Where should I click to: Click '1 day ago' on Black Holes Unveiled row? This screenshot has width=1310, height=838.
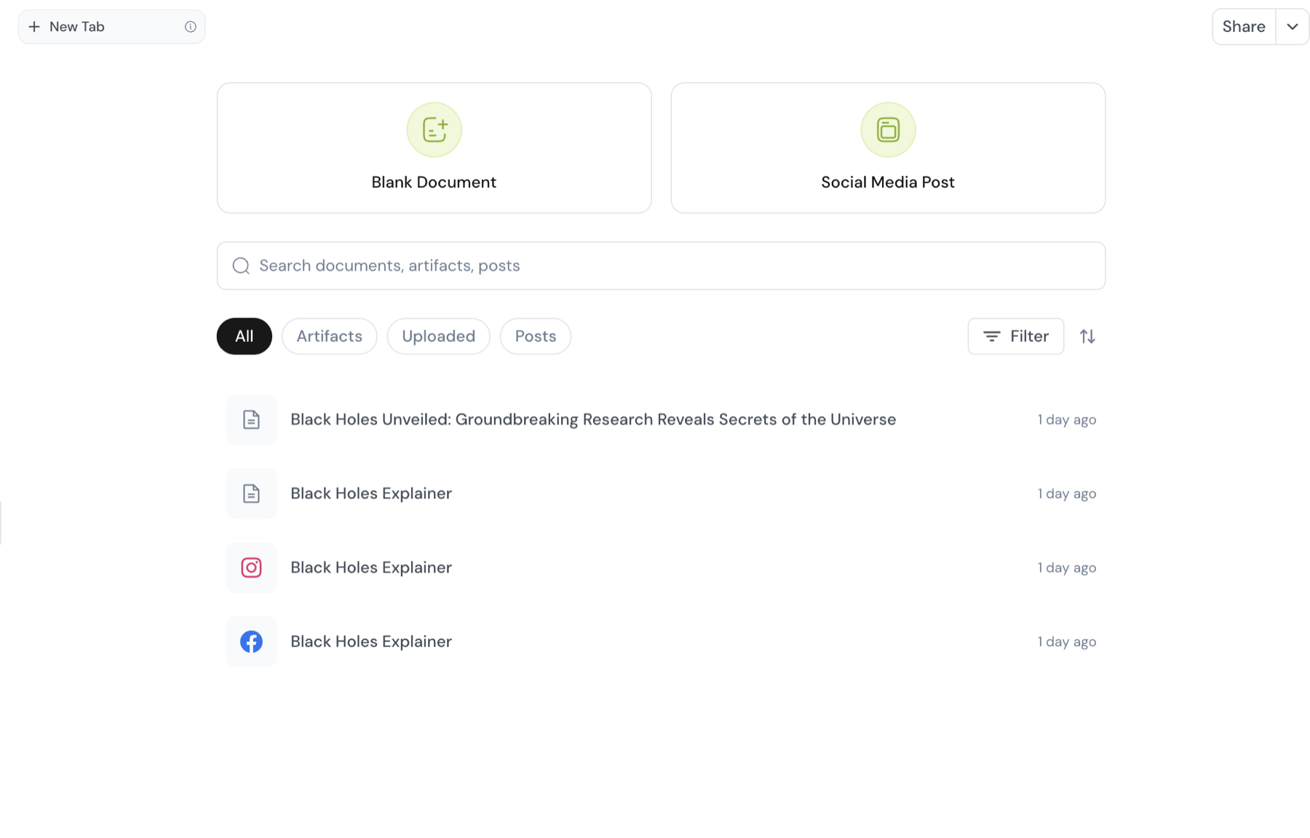click(1067, 420)
